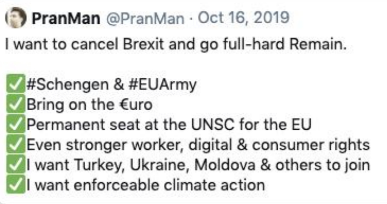The image size is (387, 204).
Task: Click the green checkmark beside #Schengen
Action: [x=16, y=85]
